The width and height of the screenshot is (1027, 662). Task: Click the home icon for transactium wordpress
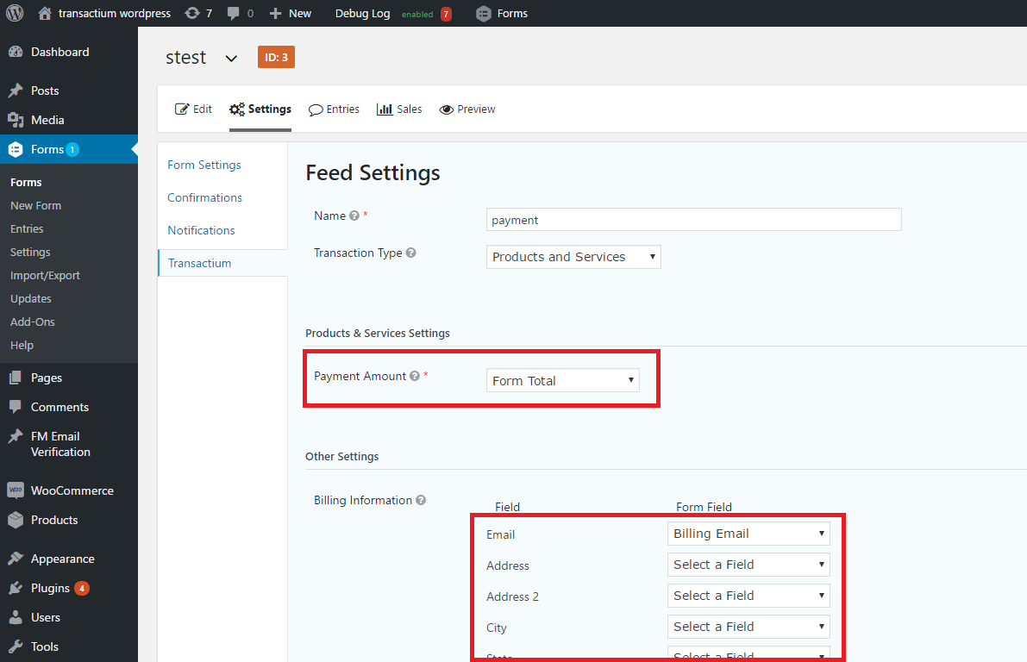[45, 13]
